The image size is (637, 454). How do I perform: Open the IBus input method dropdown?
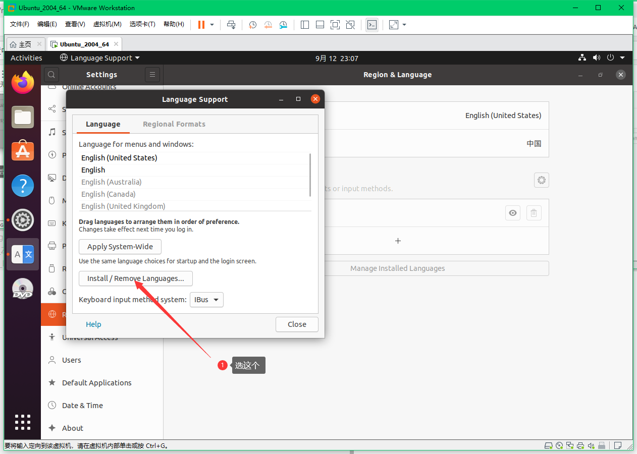click(206, 300)
